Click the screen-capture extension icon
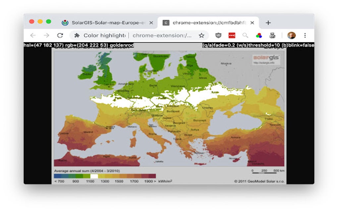Screen dimensions: 338x211 pos(272,35)
